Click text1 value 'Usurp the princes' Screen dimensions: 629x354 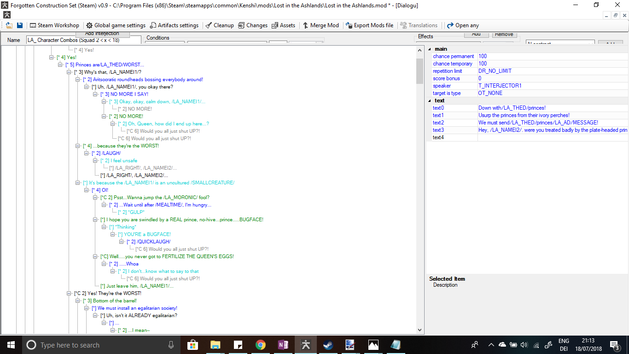[553, 115]
